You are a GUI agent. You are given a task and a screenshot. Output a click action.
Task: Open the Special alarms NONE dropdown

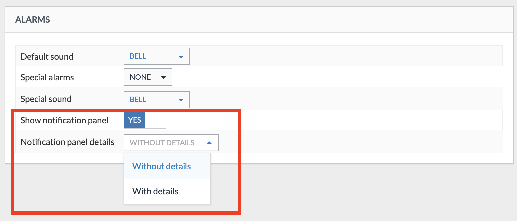pyautogui.click(x=148, y=77)
